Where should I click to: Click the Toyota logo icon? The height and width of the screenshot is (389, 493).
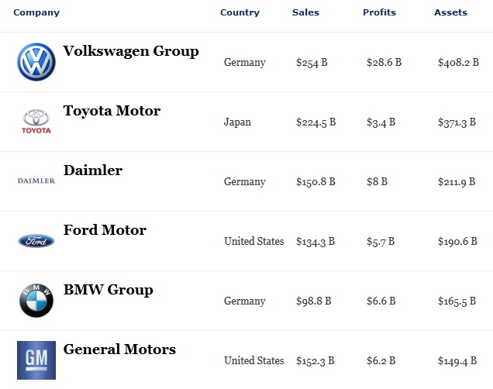[36, 122]
